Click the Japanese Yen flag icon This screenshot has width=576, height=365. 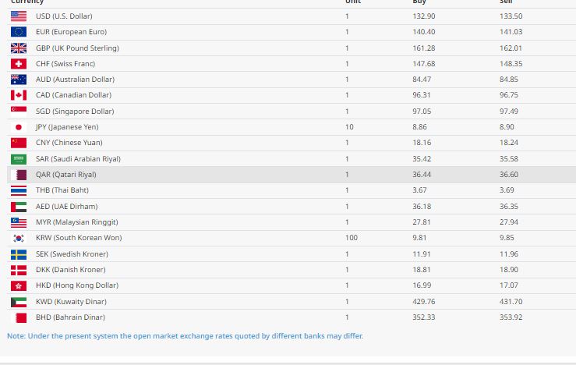pos(19,127)
